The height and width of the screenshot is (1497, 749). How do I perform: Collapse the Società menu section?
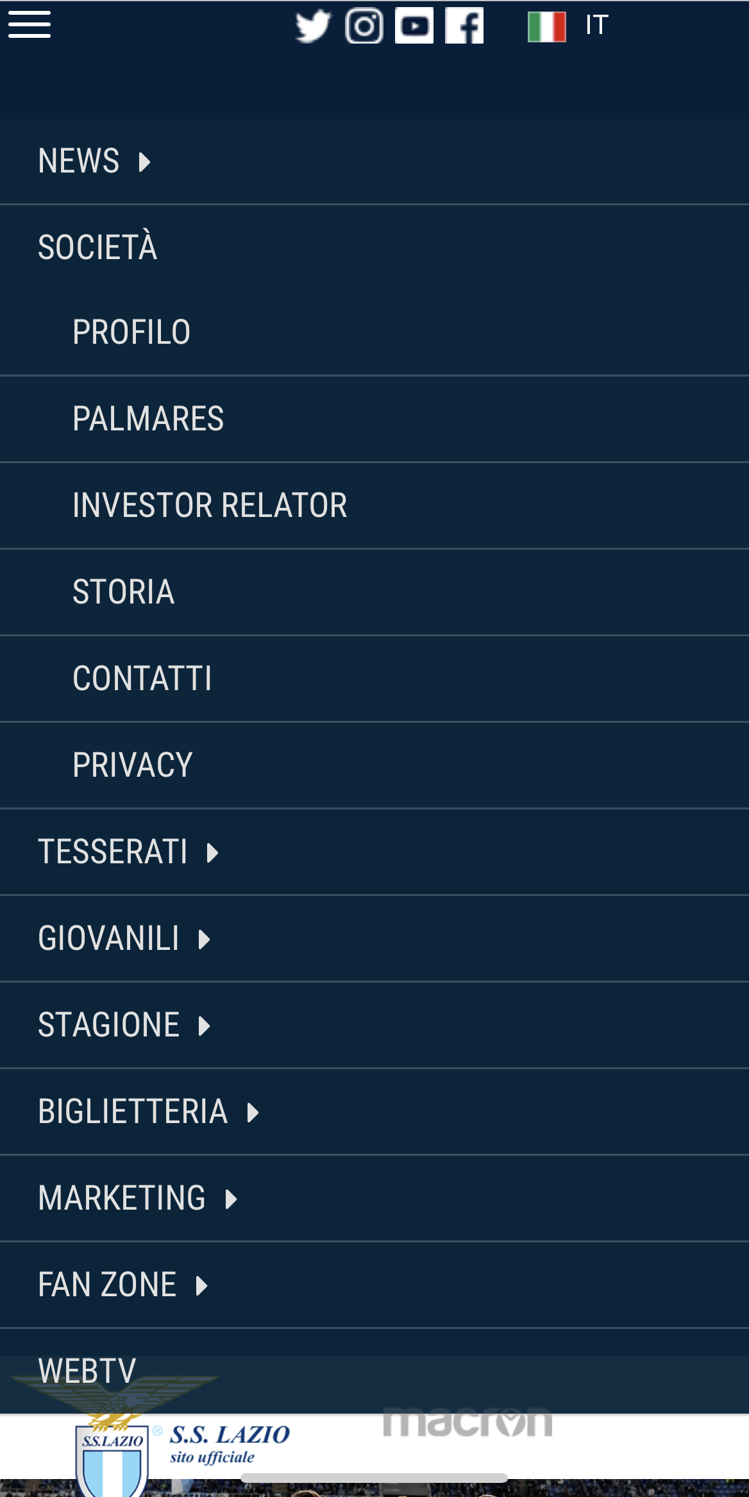pos(97,248)
